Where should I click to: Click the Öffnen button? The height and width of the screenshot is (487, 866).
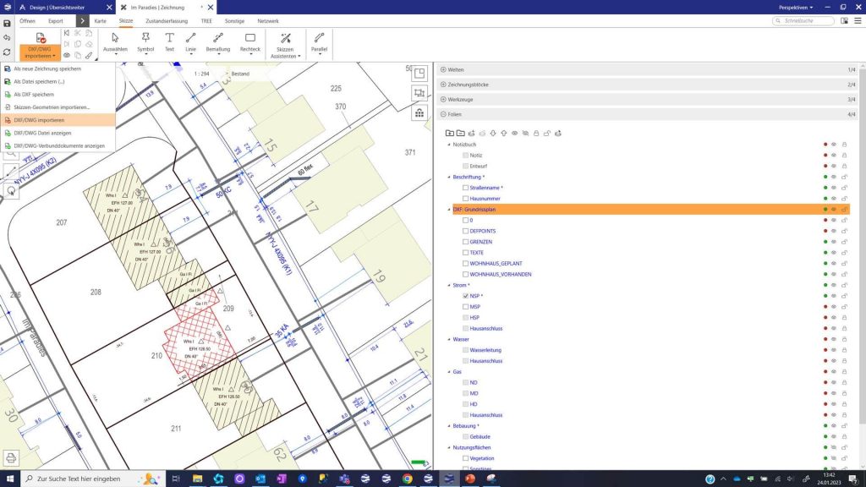[x=28, y=19]
